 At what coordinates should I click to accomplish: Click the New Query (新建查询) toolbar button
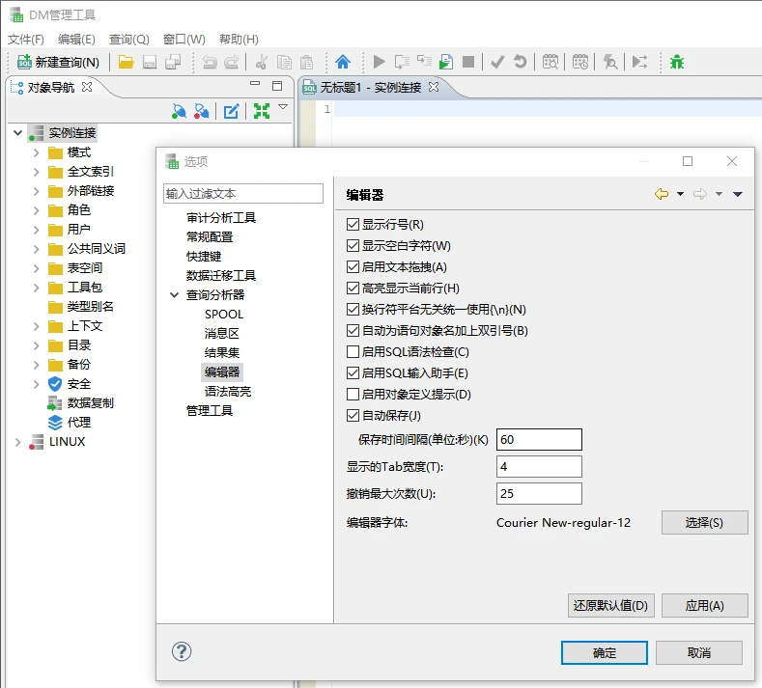59,63
